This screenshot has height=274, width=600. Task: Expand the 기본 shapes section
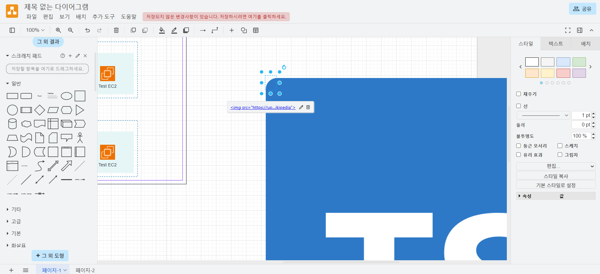pyautogui.click(x=13, y=233)
